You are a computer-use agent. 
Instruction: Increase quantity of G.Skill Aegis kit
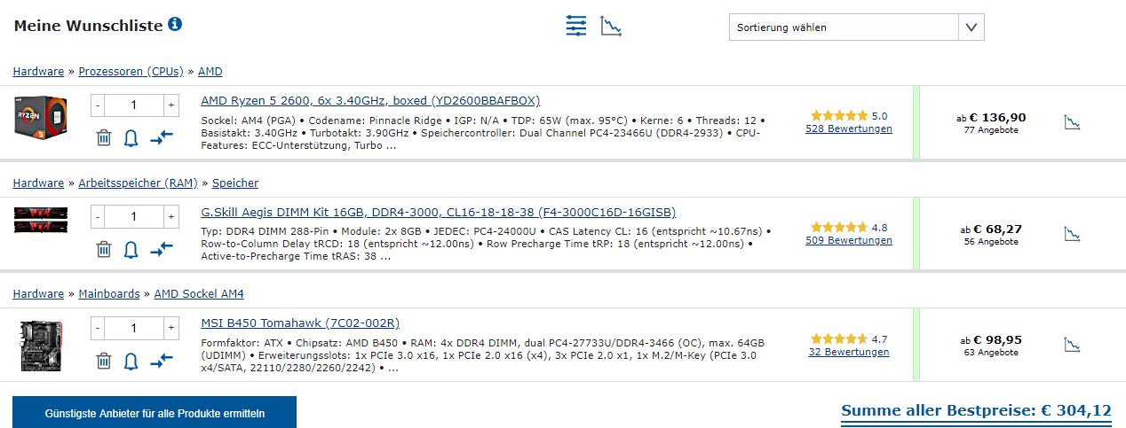(x=170, y=216)
